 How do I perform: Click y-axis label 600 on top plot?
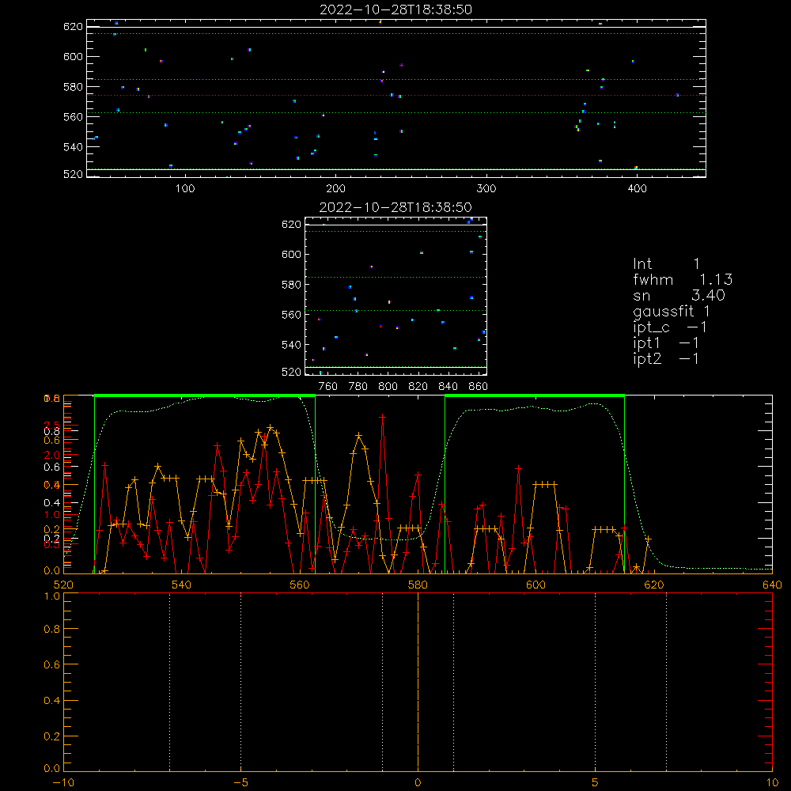[x=73, y=56]
